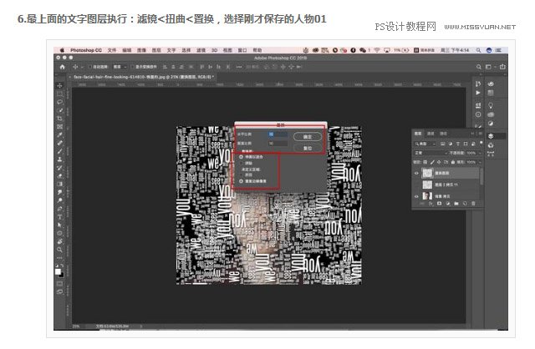Image resolution: width=535 pixels, height=349 pixels.
Task: Select the Clone Stamp tool
Action: pos(59,159)
